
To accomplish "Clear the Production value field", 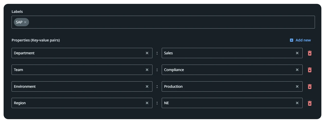I will pyautogui.click(x=297, y=86).
